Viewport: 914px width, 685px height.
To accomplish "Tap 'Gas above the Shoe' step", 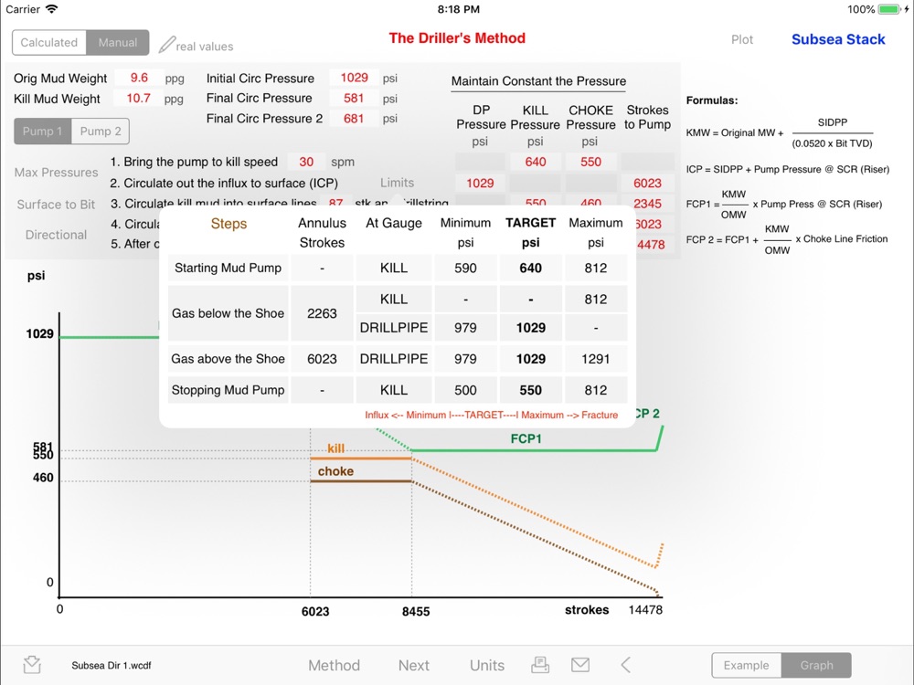I will coord(228,359).
